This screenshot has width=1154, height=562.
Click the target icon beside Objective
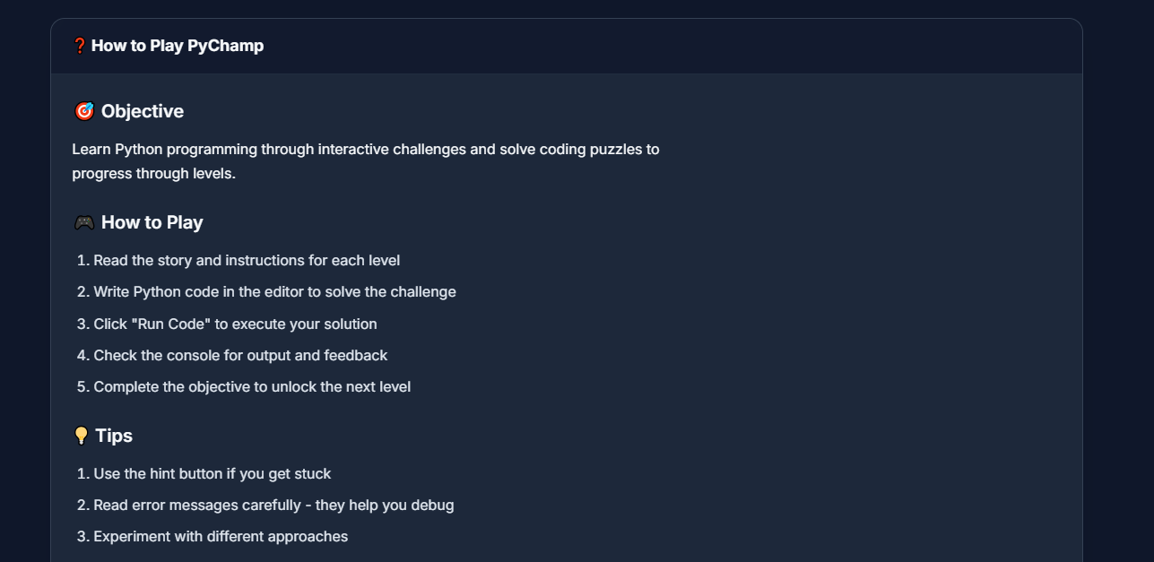(83, 111)
